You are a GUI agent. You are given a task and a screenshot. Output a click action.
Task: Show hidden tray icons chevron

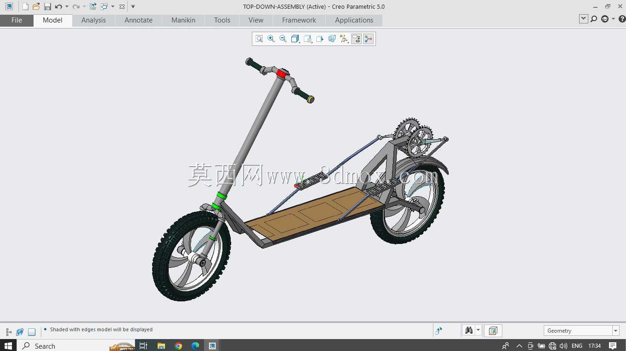point(519,345)
